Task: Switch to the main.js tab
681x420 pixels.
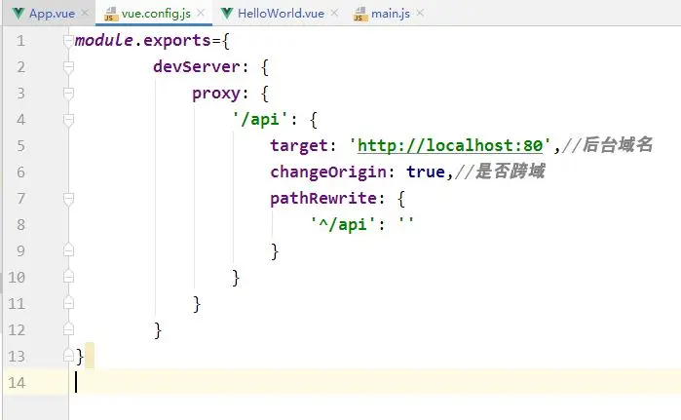Action: (391, 14)
